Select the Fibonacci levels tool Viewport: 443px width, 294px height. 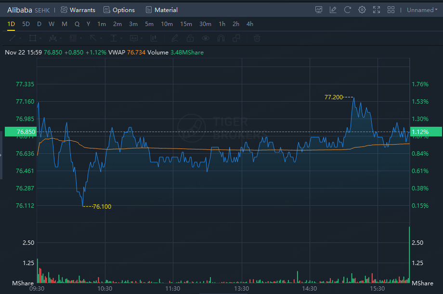point(73,38)
